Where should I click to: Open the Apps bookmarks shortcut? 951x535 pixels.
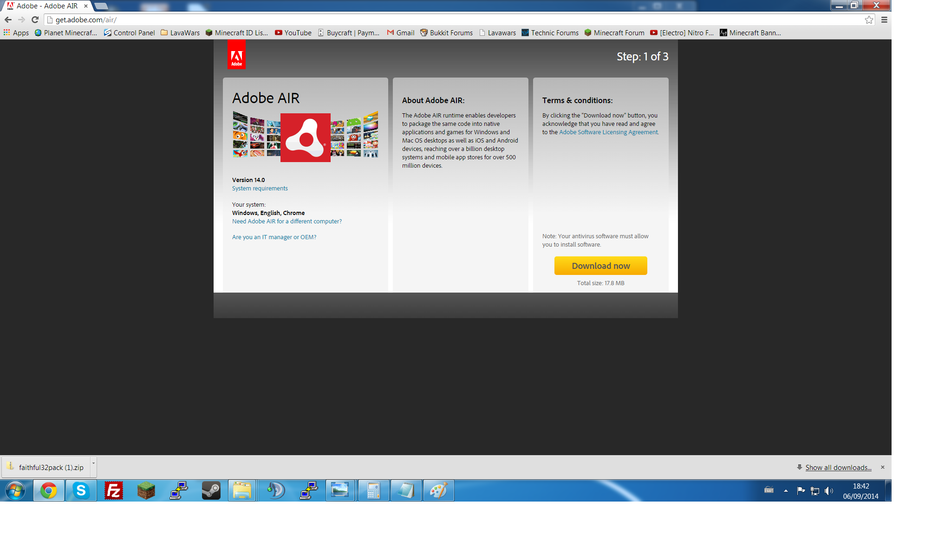(x=16, y=33)
